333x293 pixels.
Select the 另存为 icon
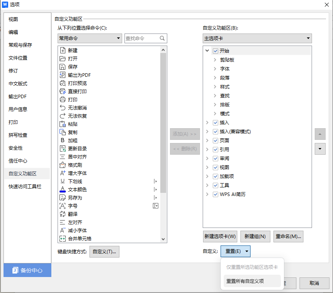63,198
